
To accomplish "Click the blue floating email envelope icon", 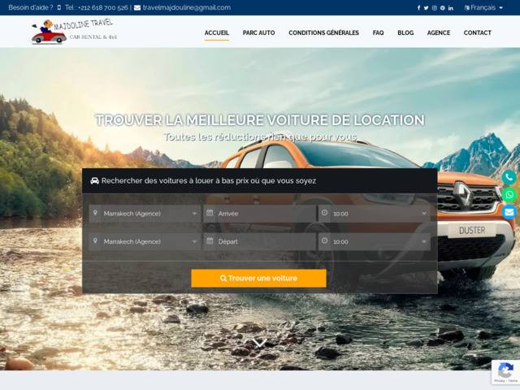I will [509, 212].
